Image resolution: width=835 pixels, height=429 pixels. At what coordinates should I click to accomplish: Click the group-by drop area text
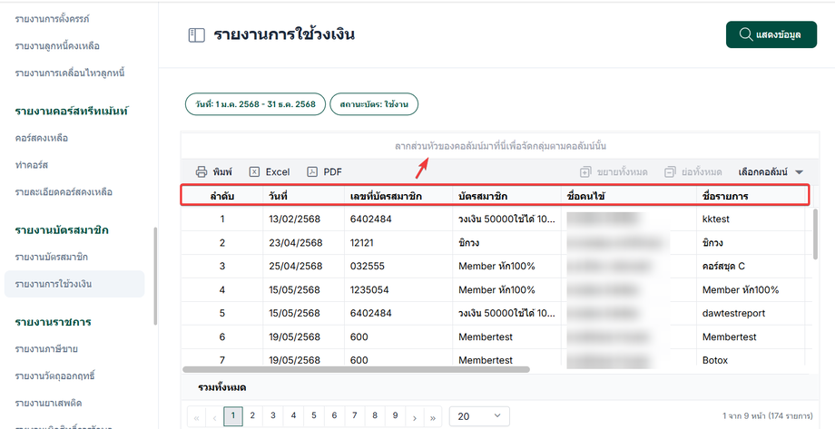coord(500,146)
